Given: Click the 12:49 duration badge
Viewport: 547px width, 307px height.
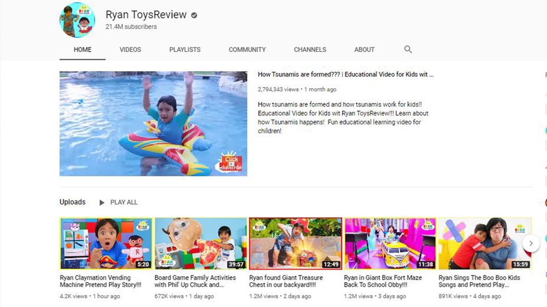Looking at the screenshot, I should coord(331,264).
